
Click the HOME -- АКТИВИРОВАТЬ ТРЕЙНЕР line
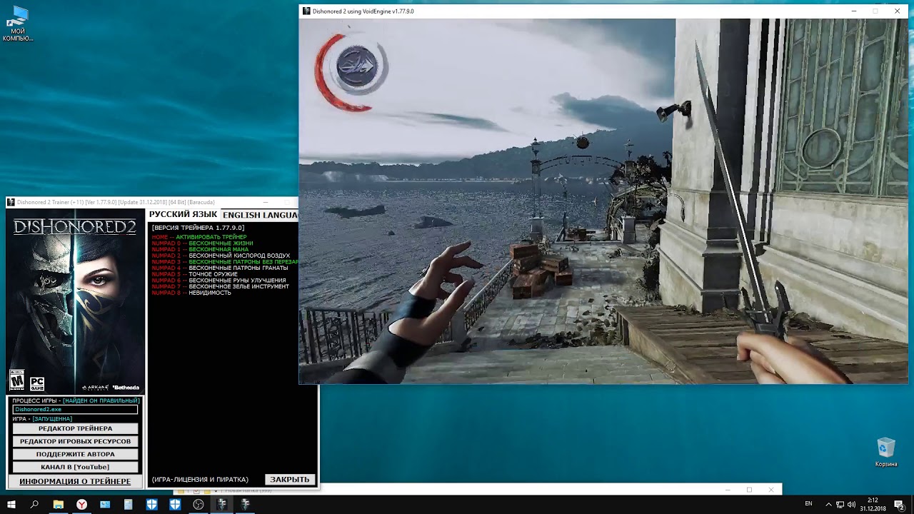point(199,237)
